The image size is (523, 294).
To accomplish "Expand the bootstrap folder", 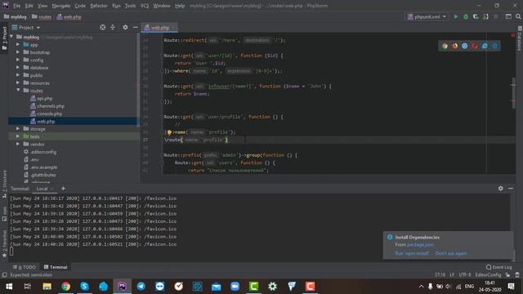I will 18,52.
